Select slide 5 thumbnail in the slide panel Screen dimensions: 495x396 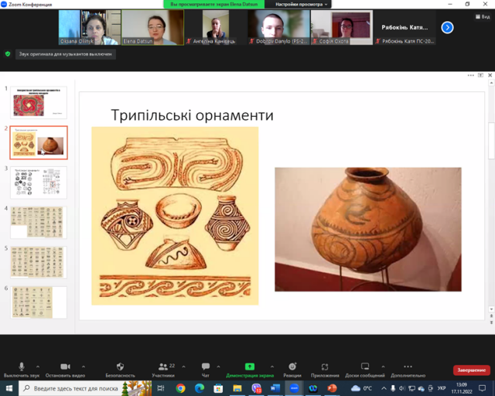pos(39,262)
